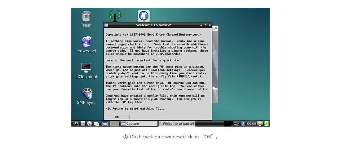This screenshot has width=341, height=152.
Task: Launch the web browser globe taskbar icon
Action: 90,124
